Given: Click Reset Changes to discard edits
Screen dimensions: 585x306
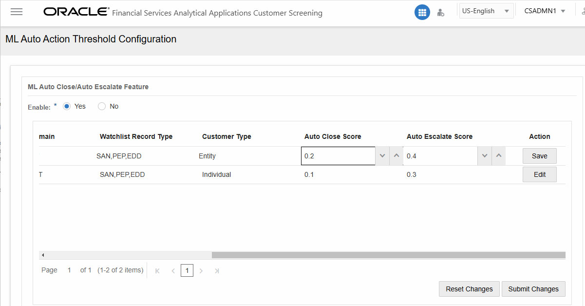Looking at the screenshot, I should 469,288.
